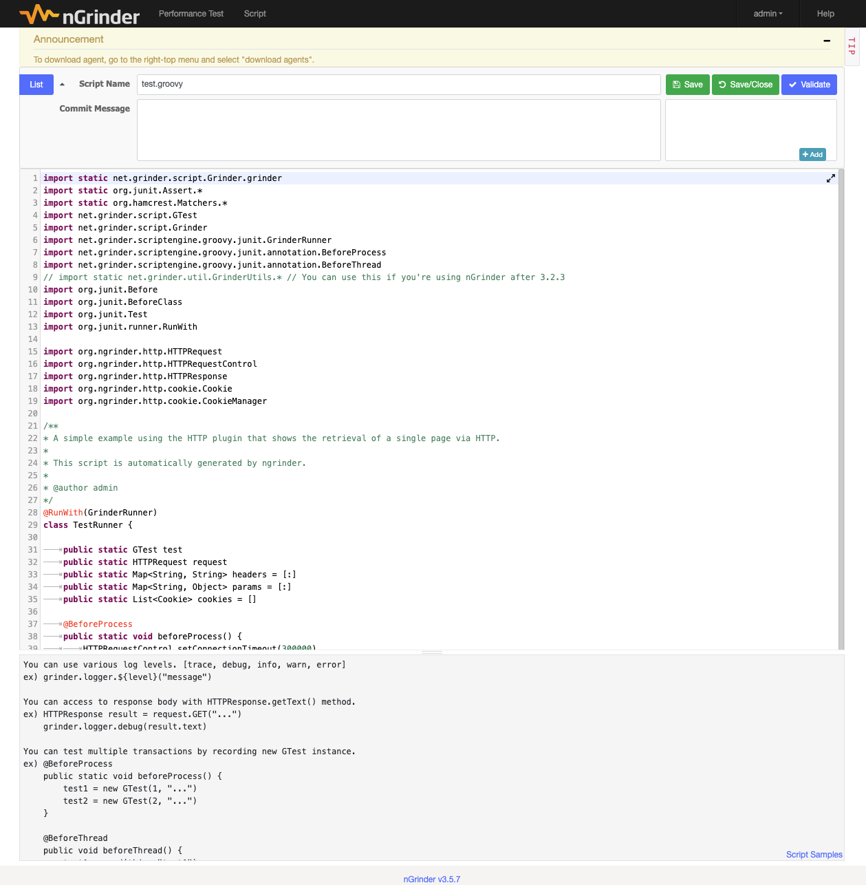Click the import CookieManager line
The image size is (866, 885).
coord(155,401)
